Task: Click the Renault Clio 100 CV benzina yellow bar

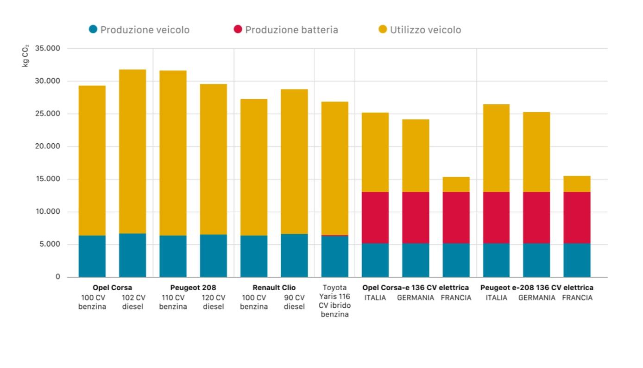Action: coord(254,167)
